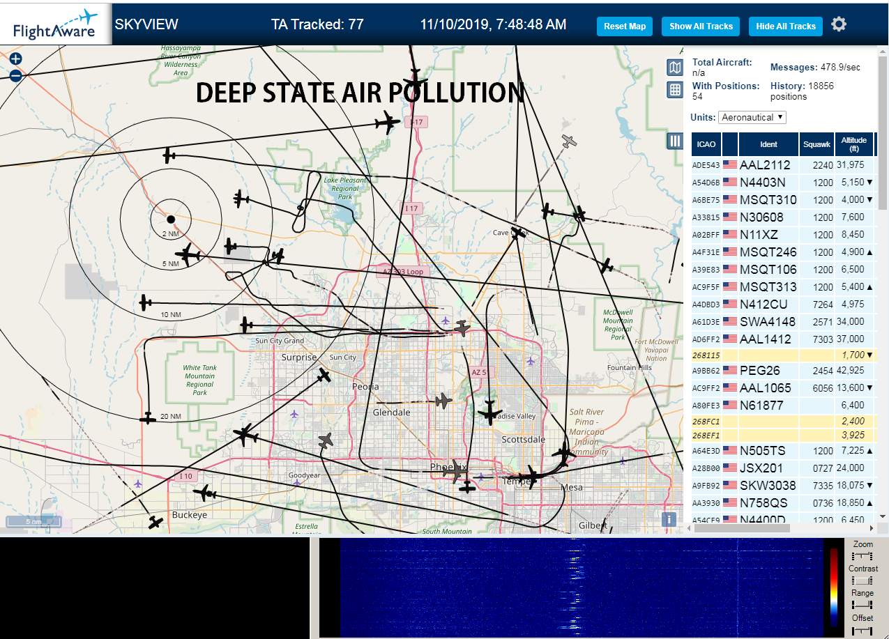Sort by the blank flag column header
Screen dimensions: 889x639
[x=730, y=144]
